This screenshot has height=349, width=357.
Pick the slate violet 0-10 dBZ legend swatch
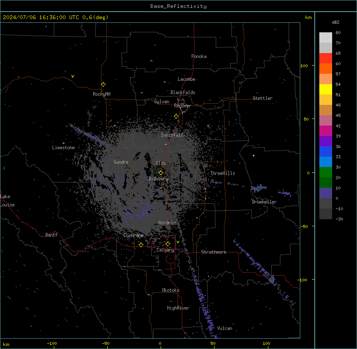(326, 193)
